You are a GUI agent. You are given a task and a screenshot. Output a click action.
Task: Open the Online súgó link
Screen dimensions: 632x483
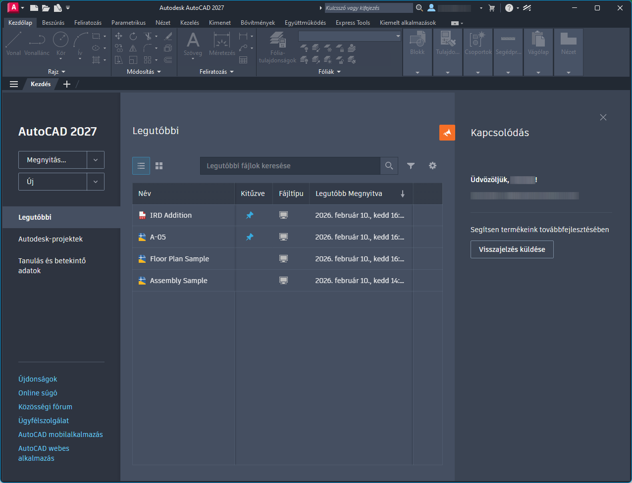coord(38,393)
